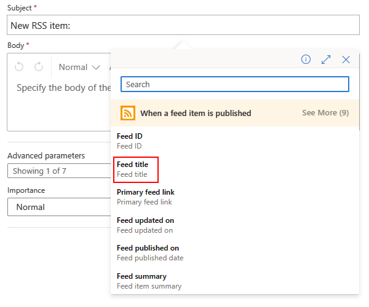Open the Normal text style dropdown

[x=79, y=67]
